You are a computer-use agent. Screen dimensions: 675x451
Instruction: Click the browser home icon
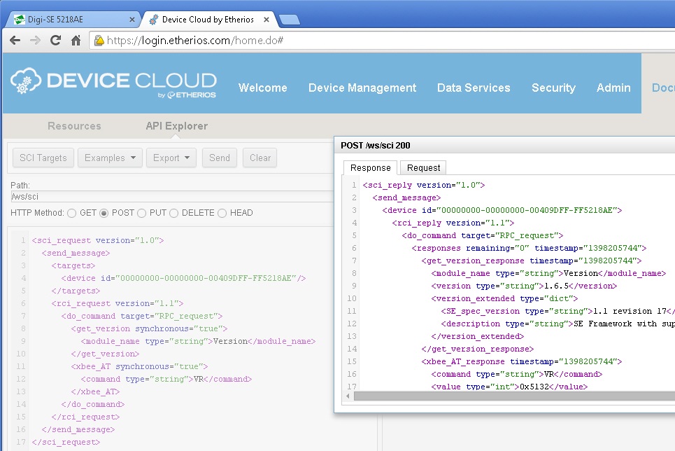pyautogui.click(x=76, y=41)
